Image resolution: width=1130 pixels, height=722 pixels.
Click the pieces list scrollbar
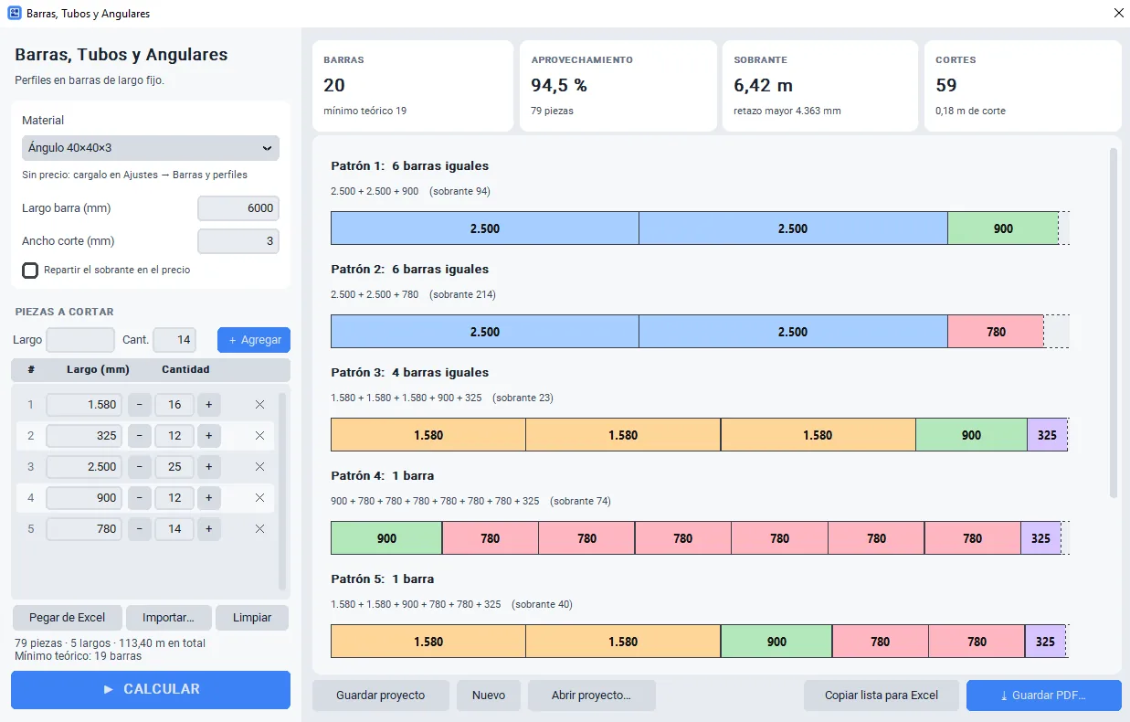tap(282, 492)
